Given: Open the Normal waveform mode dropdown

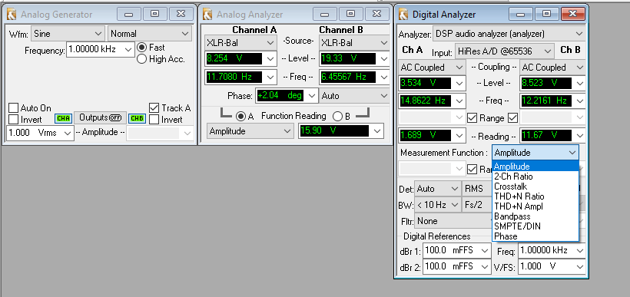Looking at the screenshot, I should point(150,34).
